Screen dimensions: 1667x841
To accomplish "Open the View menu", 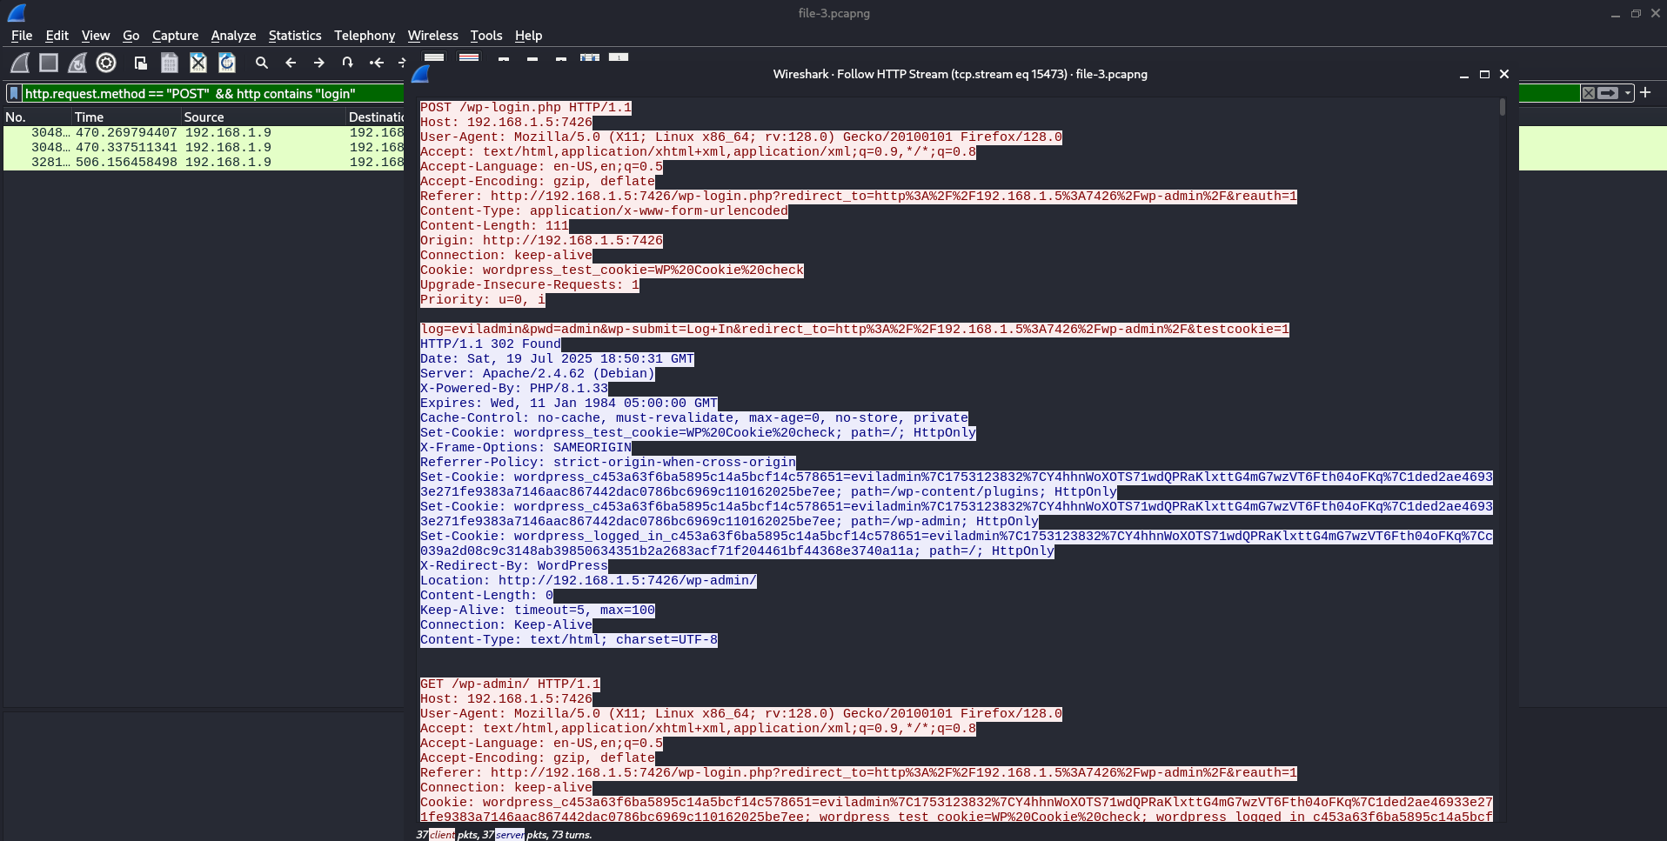I will tap(96, 36).
